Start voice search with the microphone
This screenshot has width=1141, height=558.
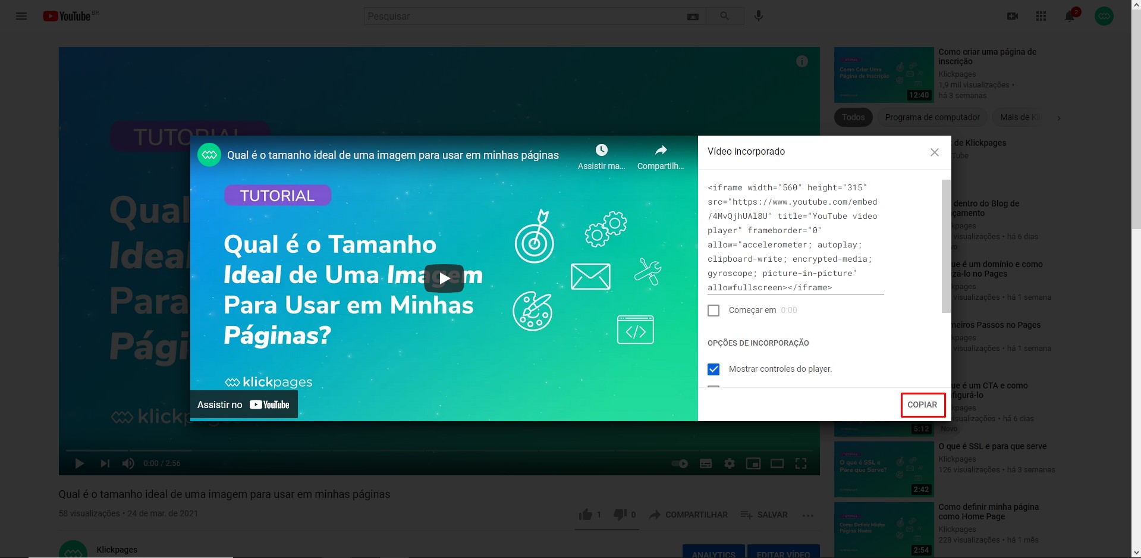[x=759, y=16]
